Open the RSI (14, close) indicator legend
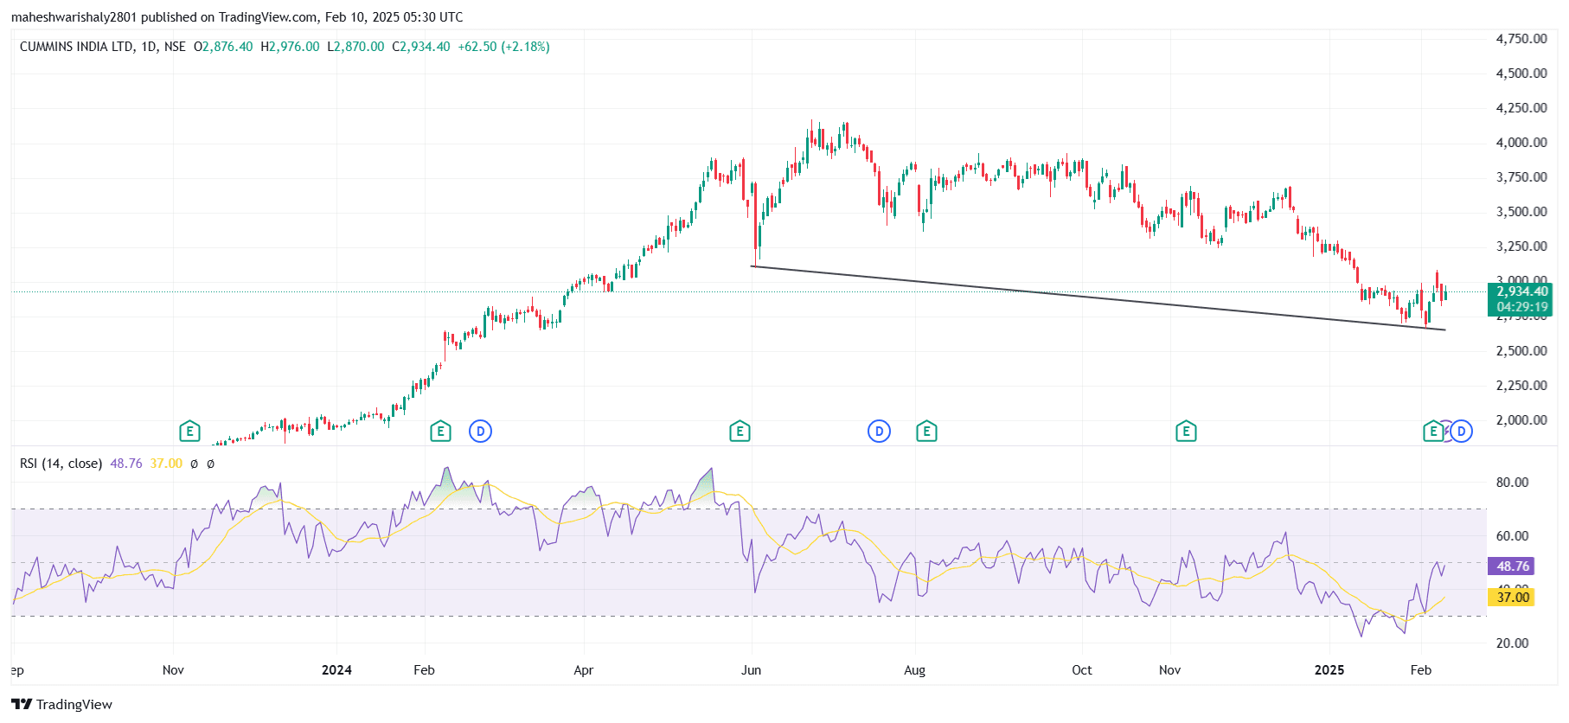 [x=61, y=464]
